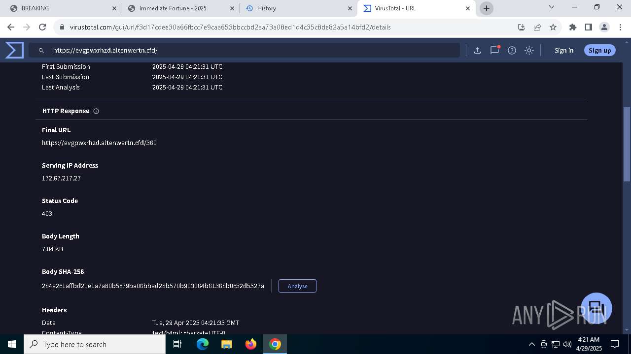Click the install/download page icon in address bar
Screen dimensions: 631x354
click(521, 27)
